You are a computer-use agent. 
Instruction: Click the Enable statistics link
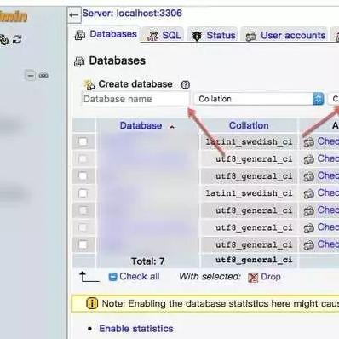coord(136,329)
